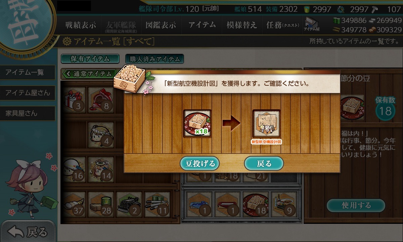Image resolution: width=403 pixels, height=242 pixels.
Task: Select the engine part item with count 2
Action: pyautogui.click(x=129, y=204)
